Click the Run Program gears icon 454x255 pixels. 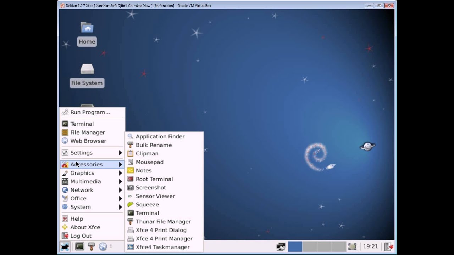(x=65, y=112)
